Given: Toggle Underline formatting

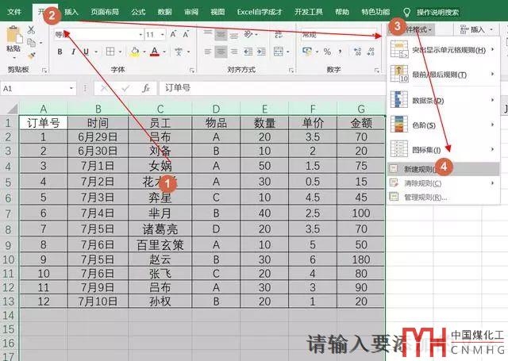Looking at the screenshot, I should (87, 52).
